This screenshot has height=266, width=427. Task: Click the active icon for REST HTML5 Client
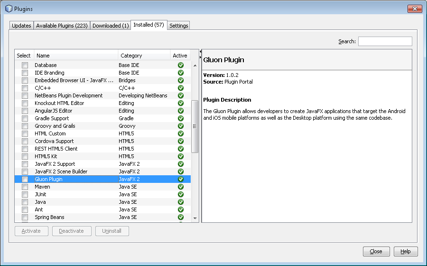[181, 149]
